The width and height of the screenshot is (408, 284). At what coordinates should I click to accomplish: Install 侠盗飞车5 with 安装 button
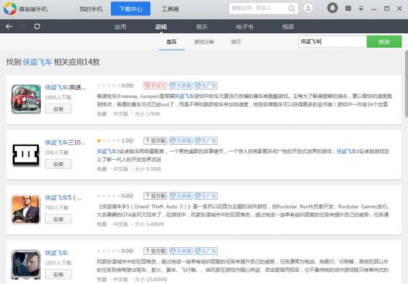click(x=58, y=219)
